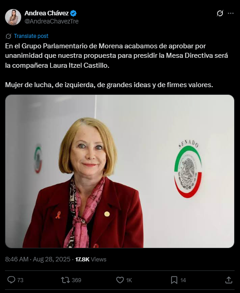Click the 369 reposts count
Image resolution: width=240 pixels, height=293 pixels.
77,280
